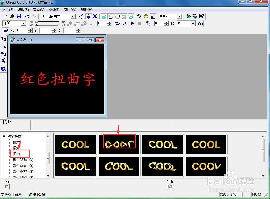The width and height of the screenshot is (270, 199).
Task: Click the reverse keyframes icon
Action: pos(84,23)
